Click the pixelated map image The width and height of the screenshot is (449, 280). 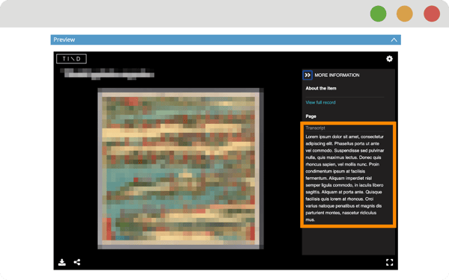[x=180, y=169]
